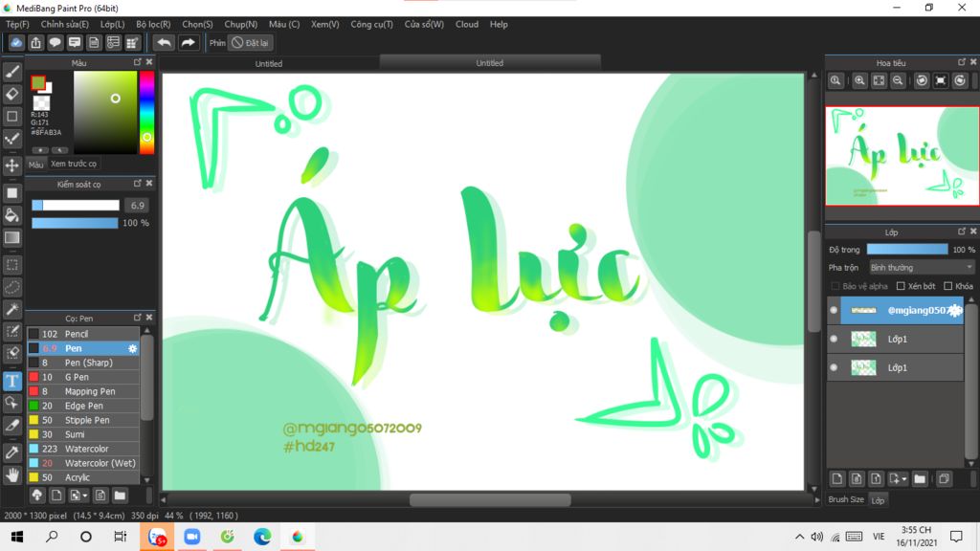Open gear settings of Pen brush
Screen dimensions: 980x551
(x=132, y=348)
